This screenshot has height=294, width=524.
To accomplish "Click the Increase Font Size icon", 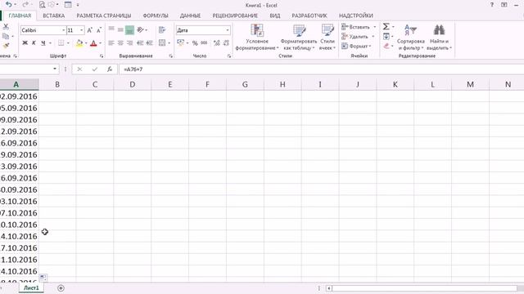I will (89, 30).
